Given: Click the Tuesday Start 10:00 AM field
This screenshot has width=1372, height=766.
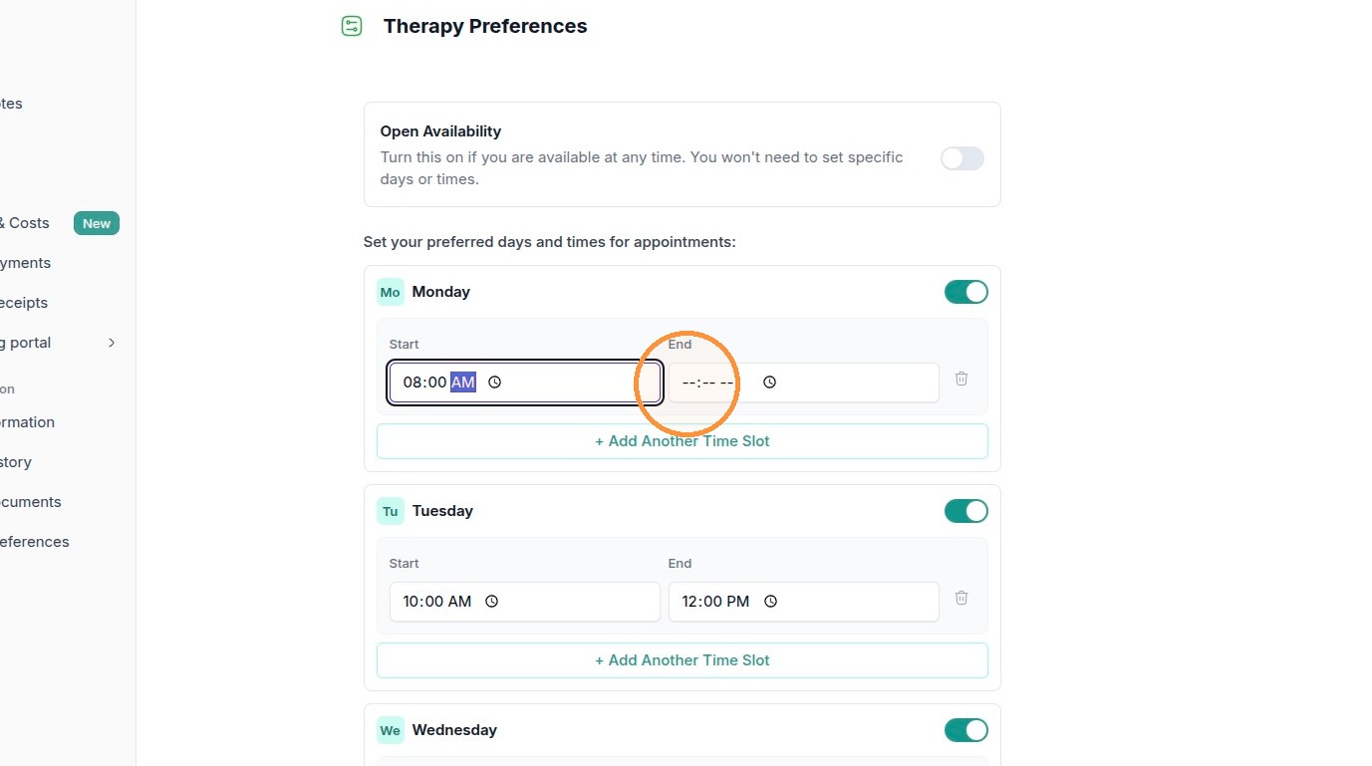Looking at the screenshot, I should point(525,602).
